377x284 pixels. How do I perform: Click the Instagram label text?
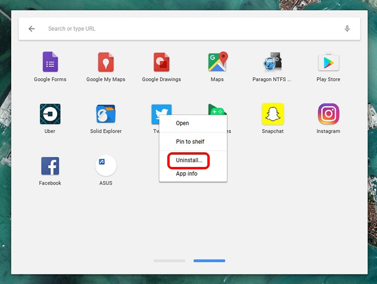click(329, 131)
